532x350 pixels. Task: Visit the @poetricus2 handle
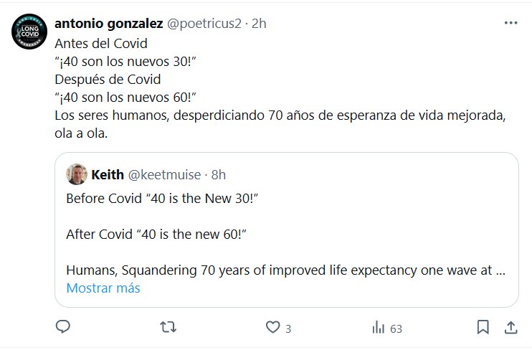(206, 23)
